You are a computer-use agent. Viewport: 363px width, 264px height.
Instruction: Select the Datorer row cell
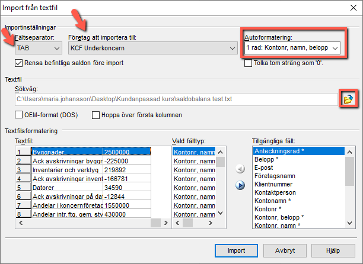coord(67,188)
